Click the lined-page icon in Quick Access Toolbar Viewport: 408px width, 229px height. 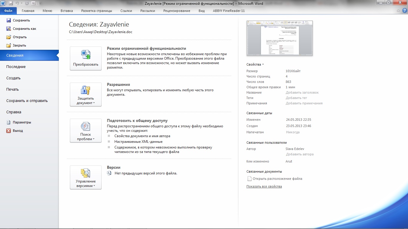33,3
